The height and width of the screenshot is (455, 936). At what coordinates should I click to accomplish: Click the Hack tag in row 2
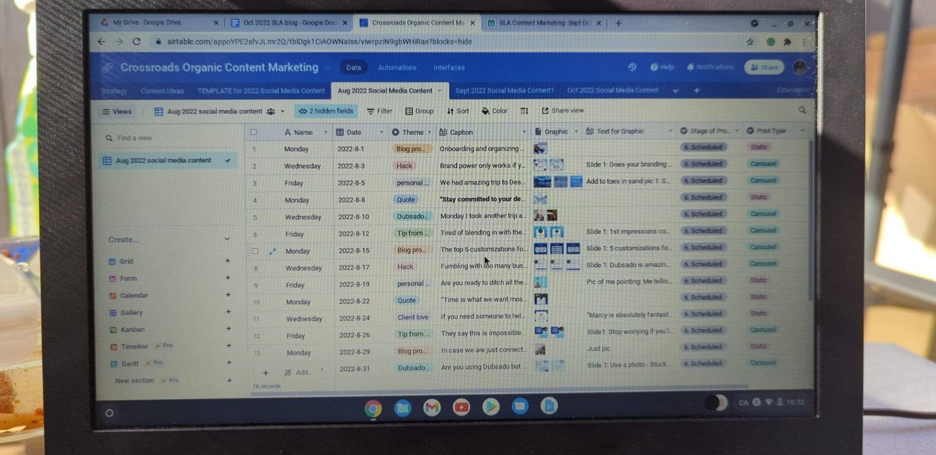(404, 166)
